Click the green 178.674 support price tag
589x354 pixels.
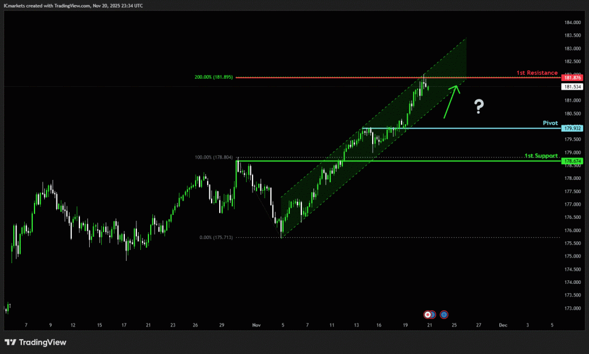[572, 161]
